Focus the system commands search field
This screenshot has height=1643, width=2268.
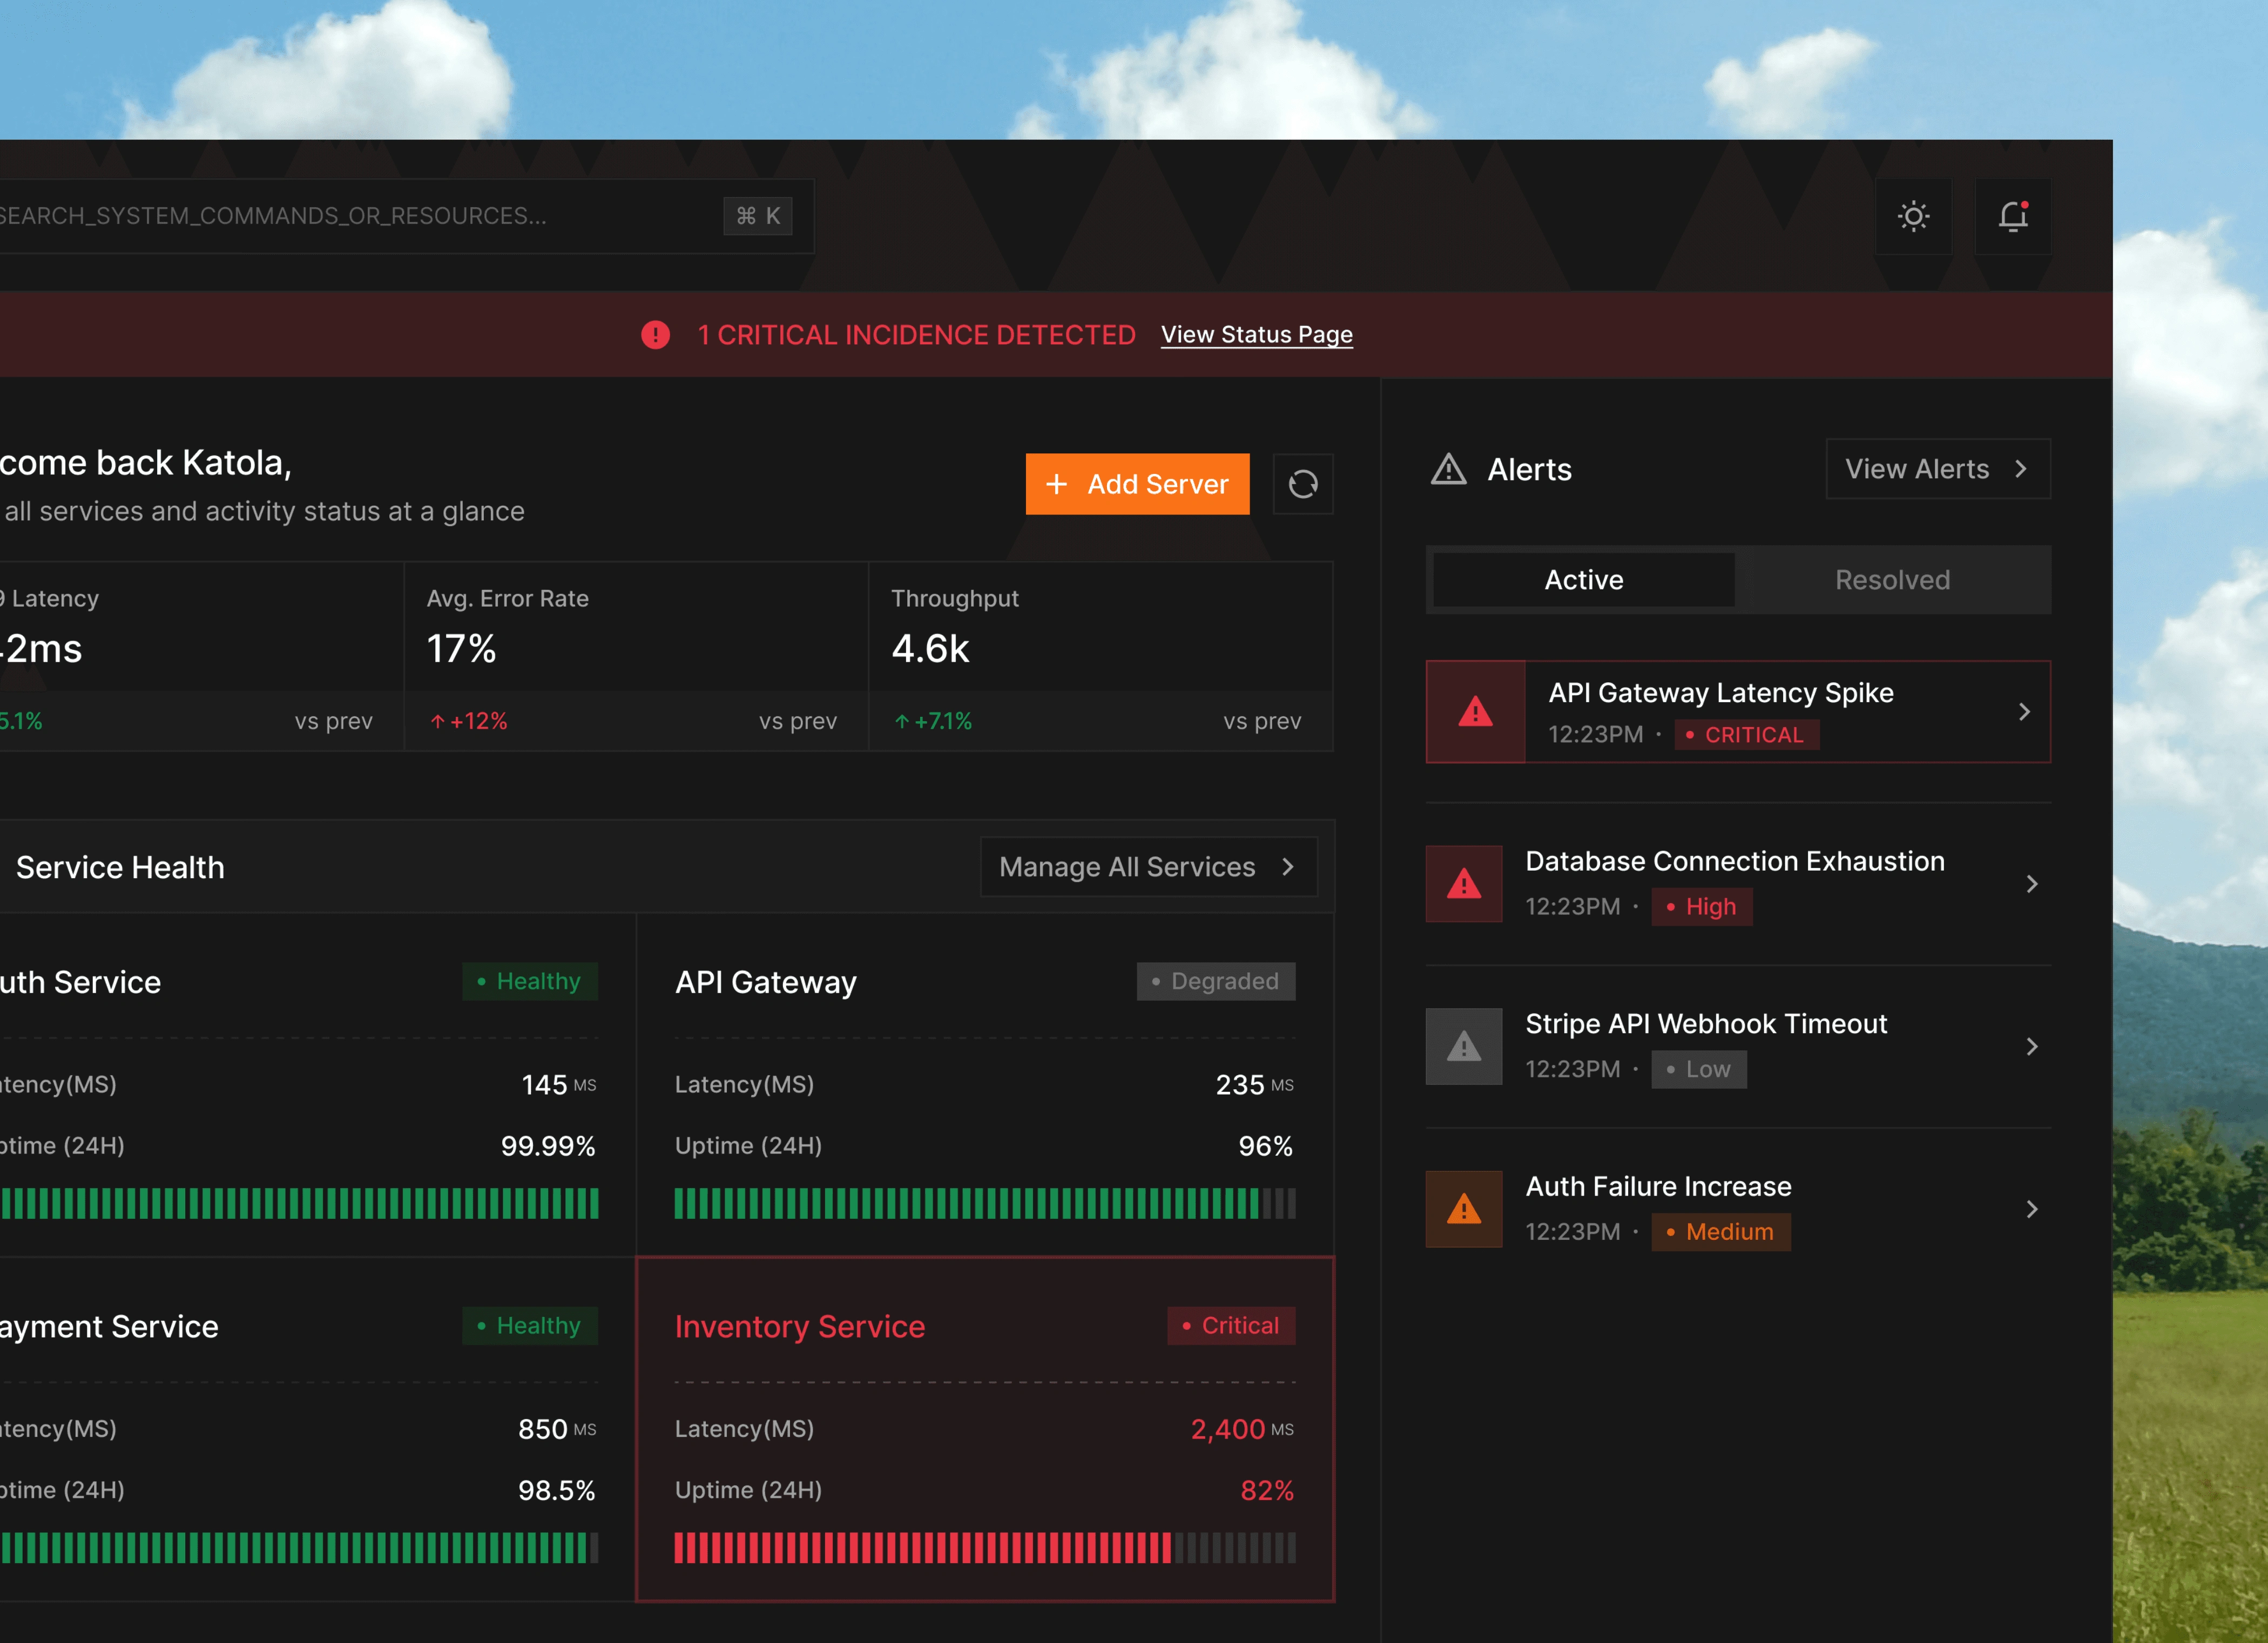click(x=350, y=216)
